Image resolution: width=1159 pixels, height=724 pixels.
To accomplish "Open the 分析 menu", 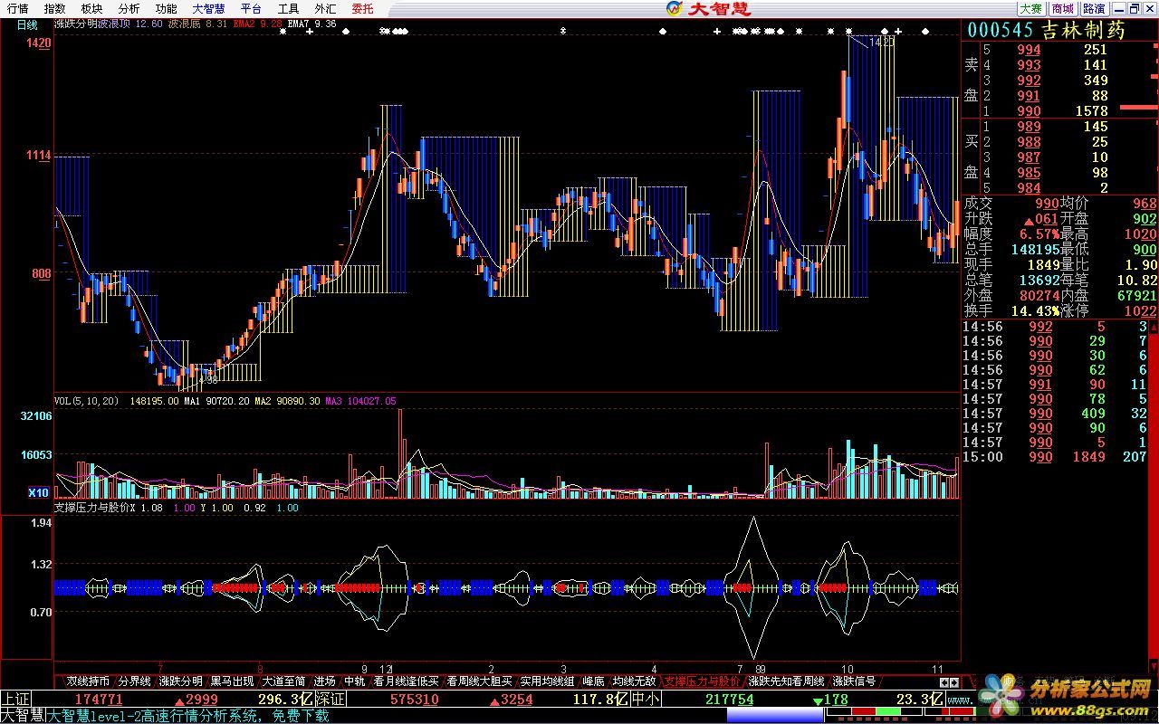I will click(x=129, y=8).
